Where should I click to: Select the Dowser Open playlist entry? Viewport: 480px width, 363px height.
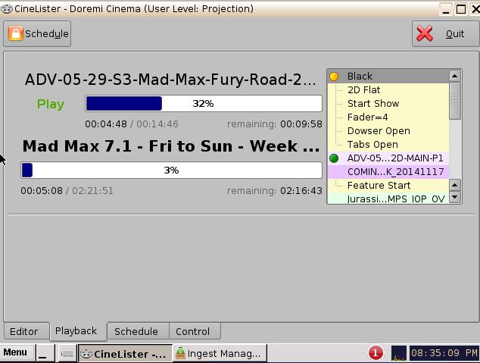coord(379,131)
